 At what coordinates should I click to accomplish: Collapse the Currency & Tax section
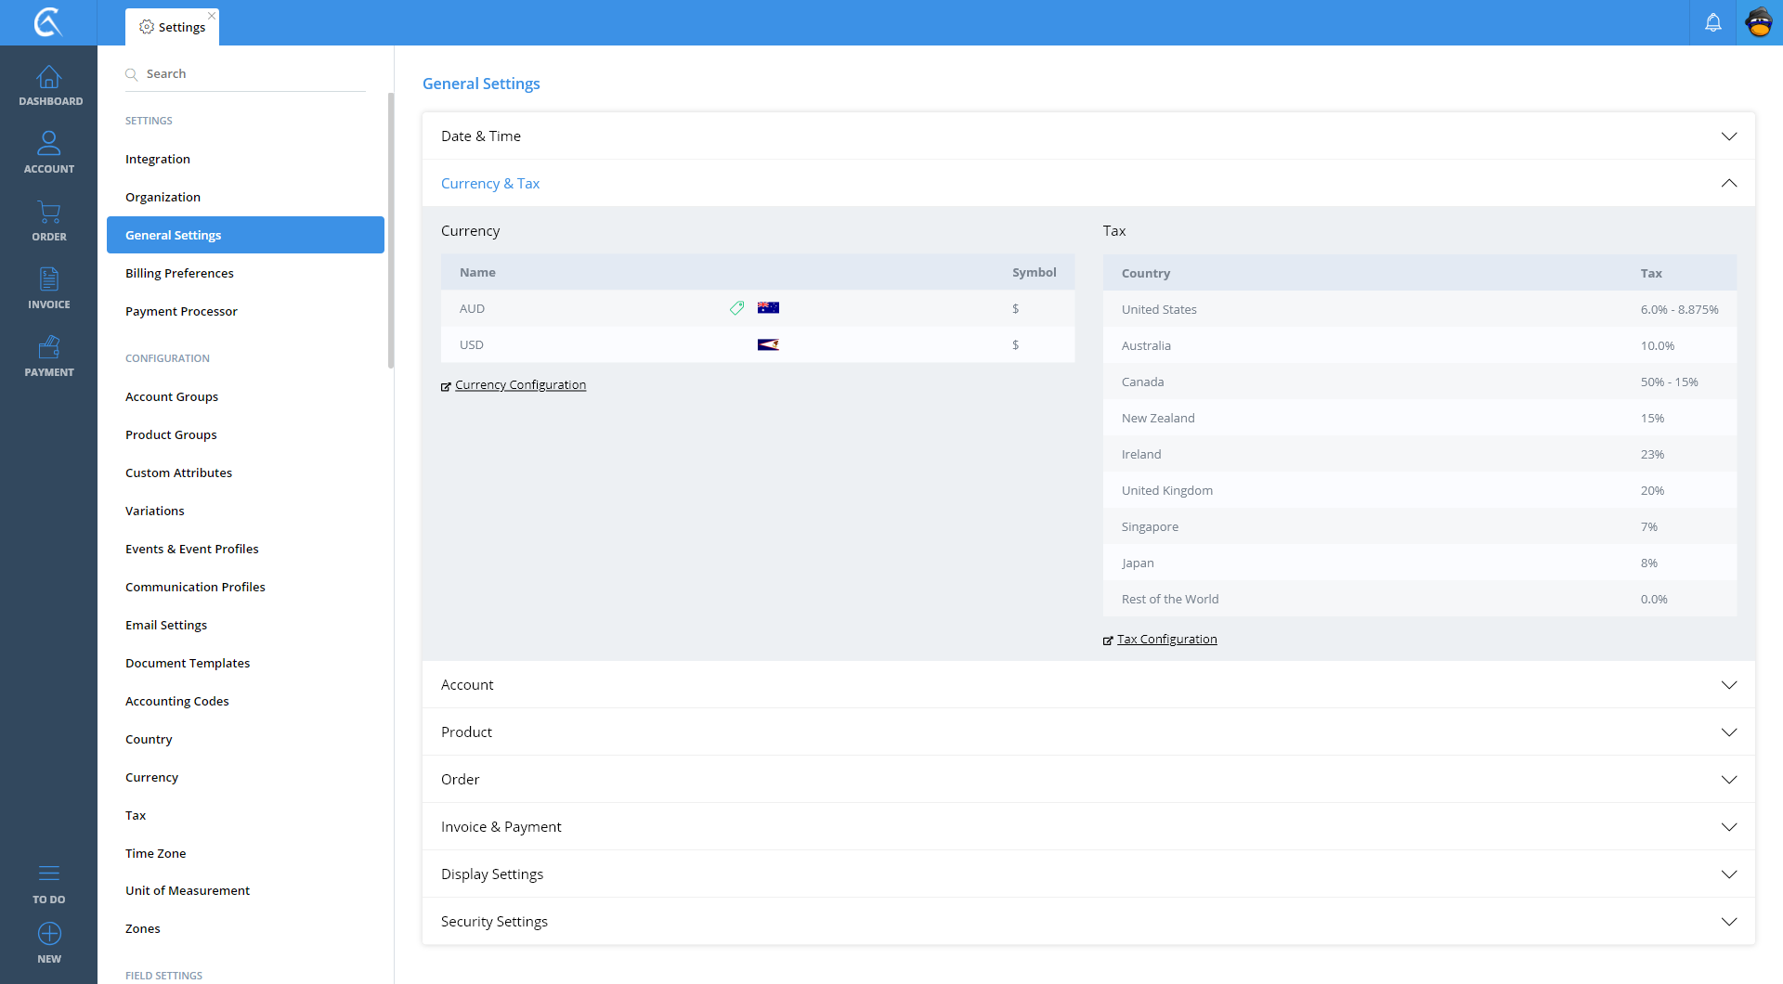1728,184
